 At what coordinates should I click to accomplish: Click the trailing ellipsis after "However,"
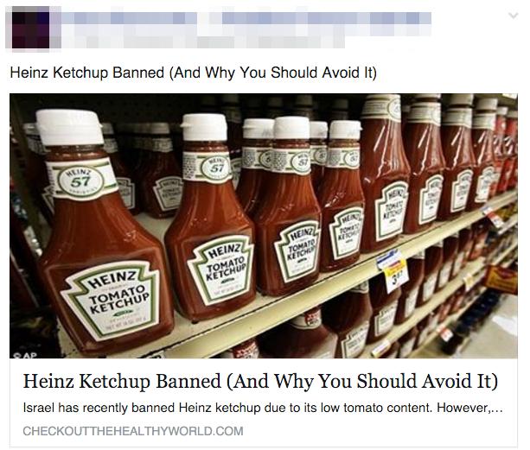[x=496, y=410]
